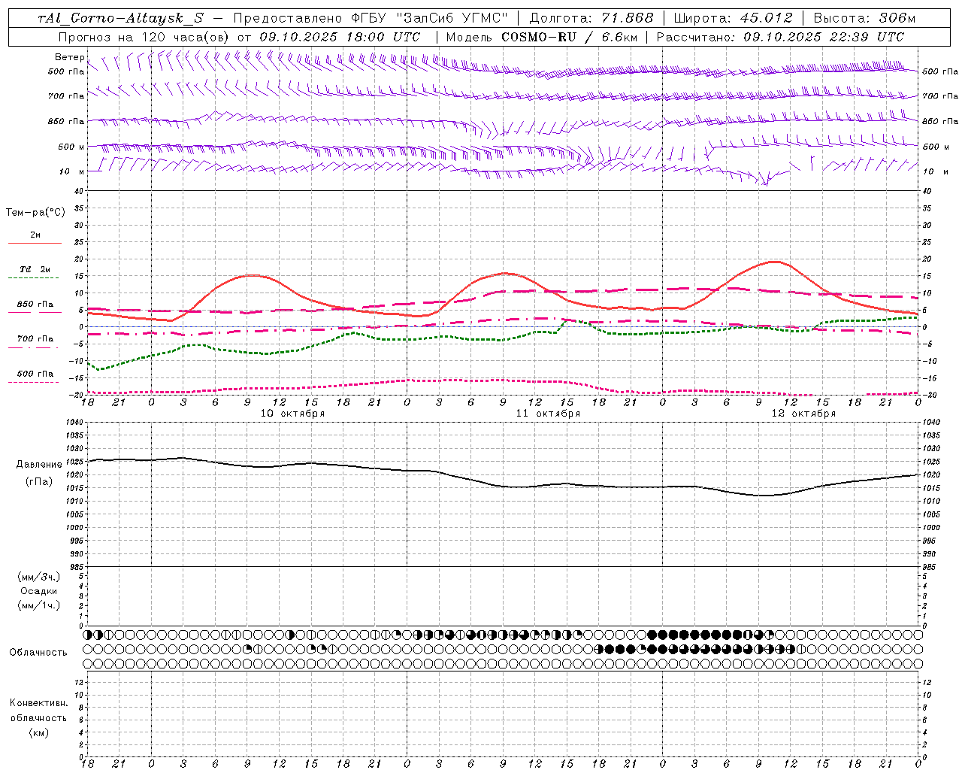Click the '(мм/1ч.)' precipitation unit label

click(x=39, y=605)
